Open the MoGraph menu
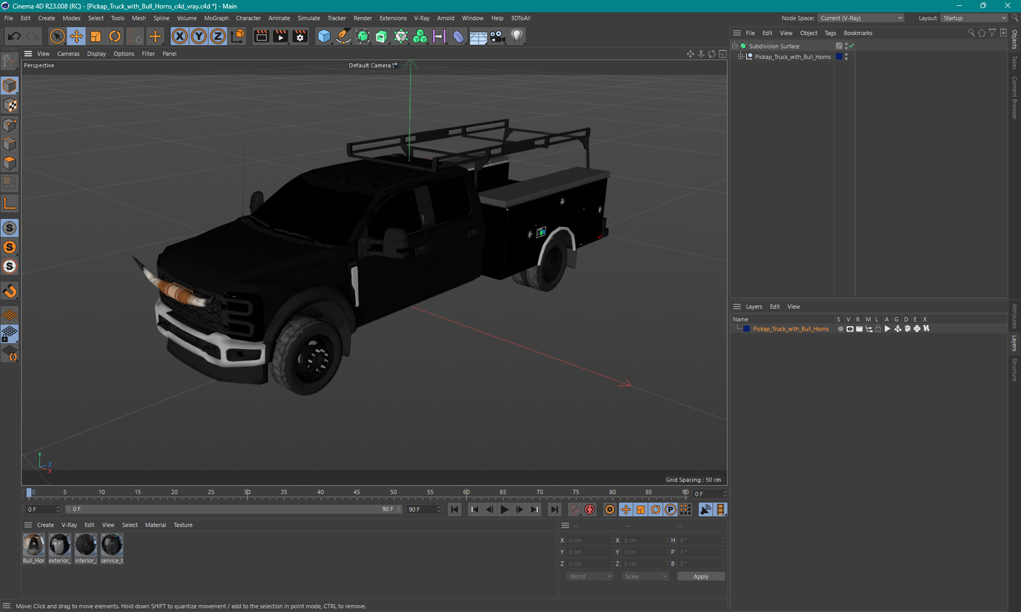This screenshot has height=612, width=1021. (x=216, y=18)
